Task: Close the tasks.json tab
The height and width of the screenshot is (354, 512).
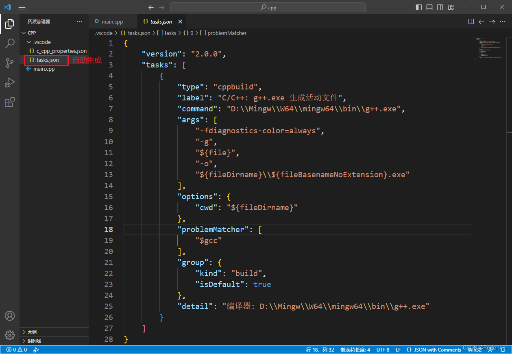Action: 180,22
